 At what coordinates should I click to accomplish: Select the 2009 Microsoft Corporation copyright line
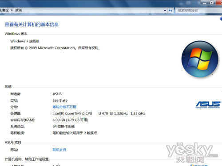pyautogui.click(x=55, y=48)
